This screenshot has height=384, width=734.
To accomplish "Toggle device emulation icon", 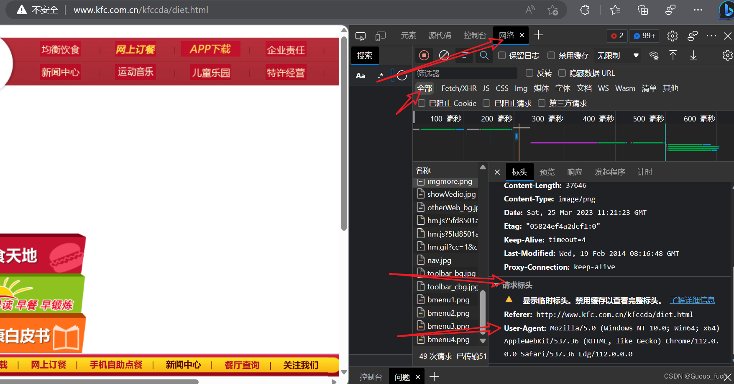I will pos(380,36).
